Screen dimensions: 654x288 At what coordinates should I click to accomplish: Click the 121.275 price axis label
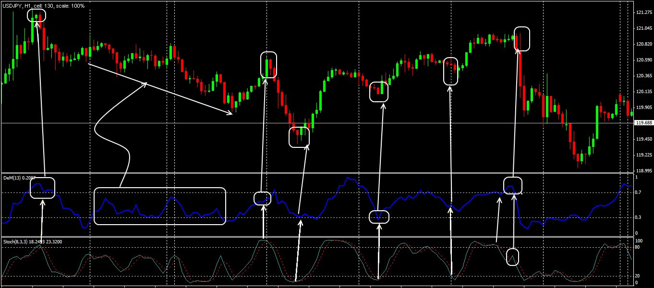click(643, 12)
